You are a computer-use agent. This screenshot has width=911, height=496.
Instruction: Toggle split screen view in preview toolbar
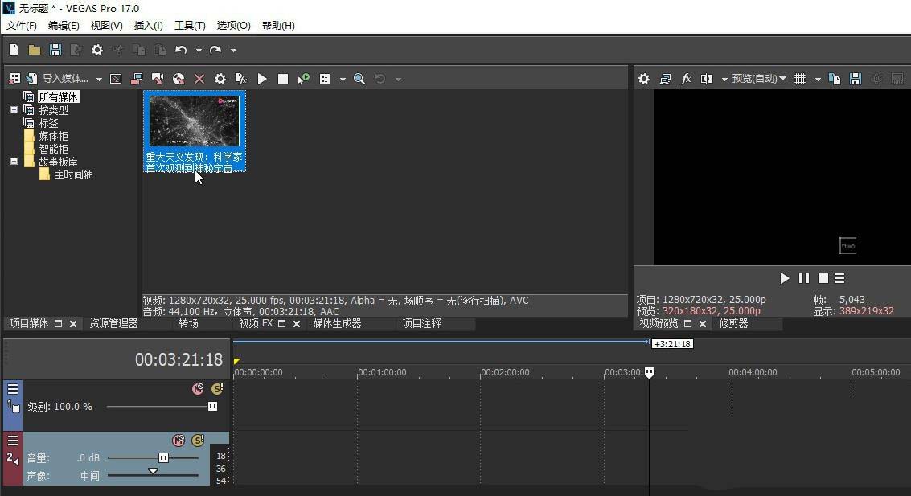[x=707, y=79]
